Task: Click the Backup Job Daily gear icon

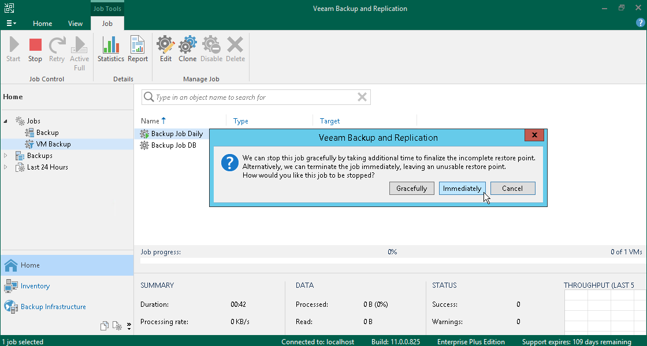Action: 144,134
